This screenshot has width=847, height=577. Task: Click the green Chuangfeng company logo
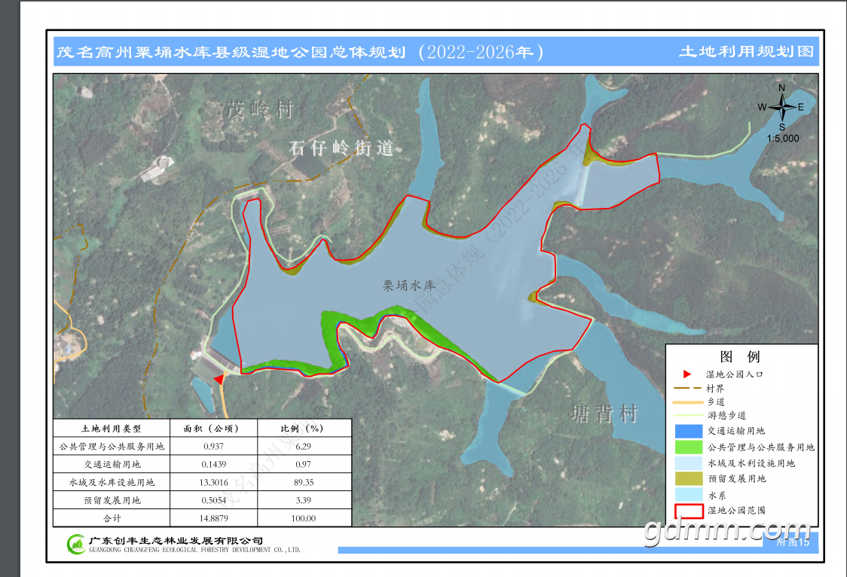pyautogui.click(x=75, y=544)
